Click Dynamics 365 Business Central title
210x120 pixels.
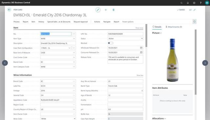pyautogui.click(x=16, y=3)
